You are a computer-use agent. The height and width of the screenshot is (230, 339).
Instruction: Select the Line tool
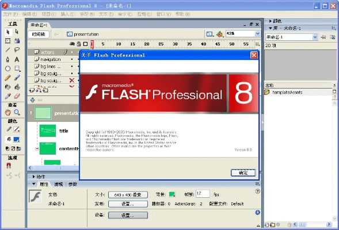8,50
